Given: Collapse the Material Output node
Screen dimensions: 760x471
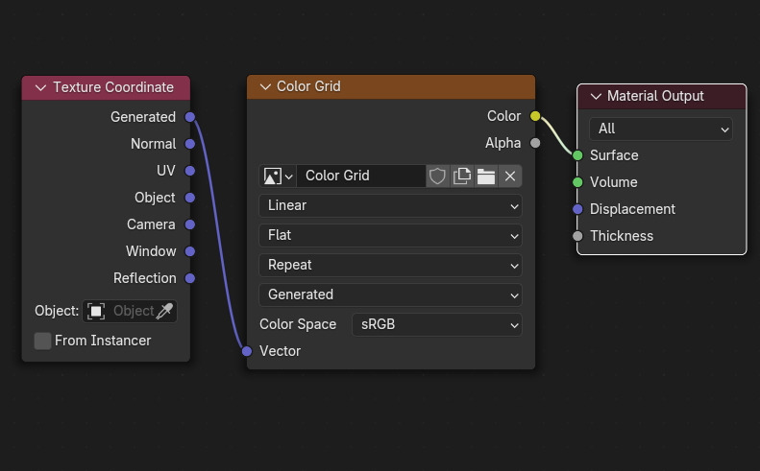Looking at the screenshot, I should 596,96.
